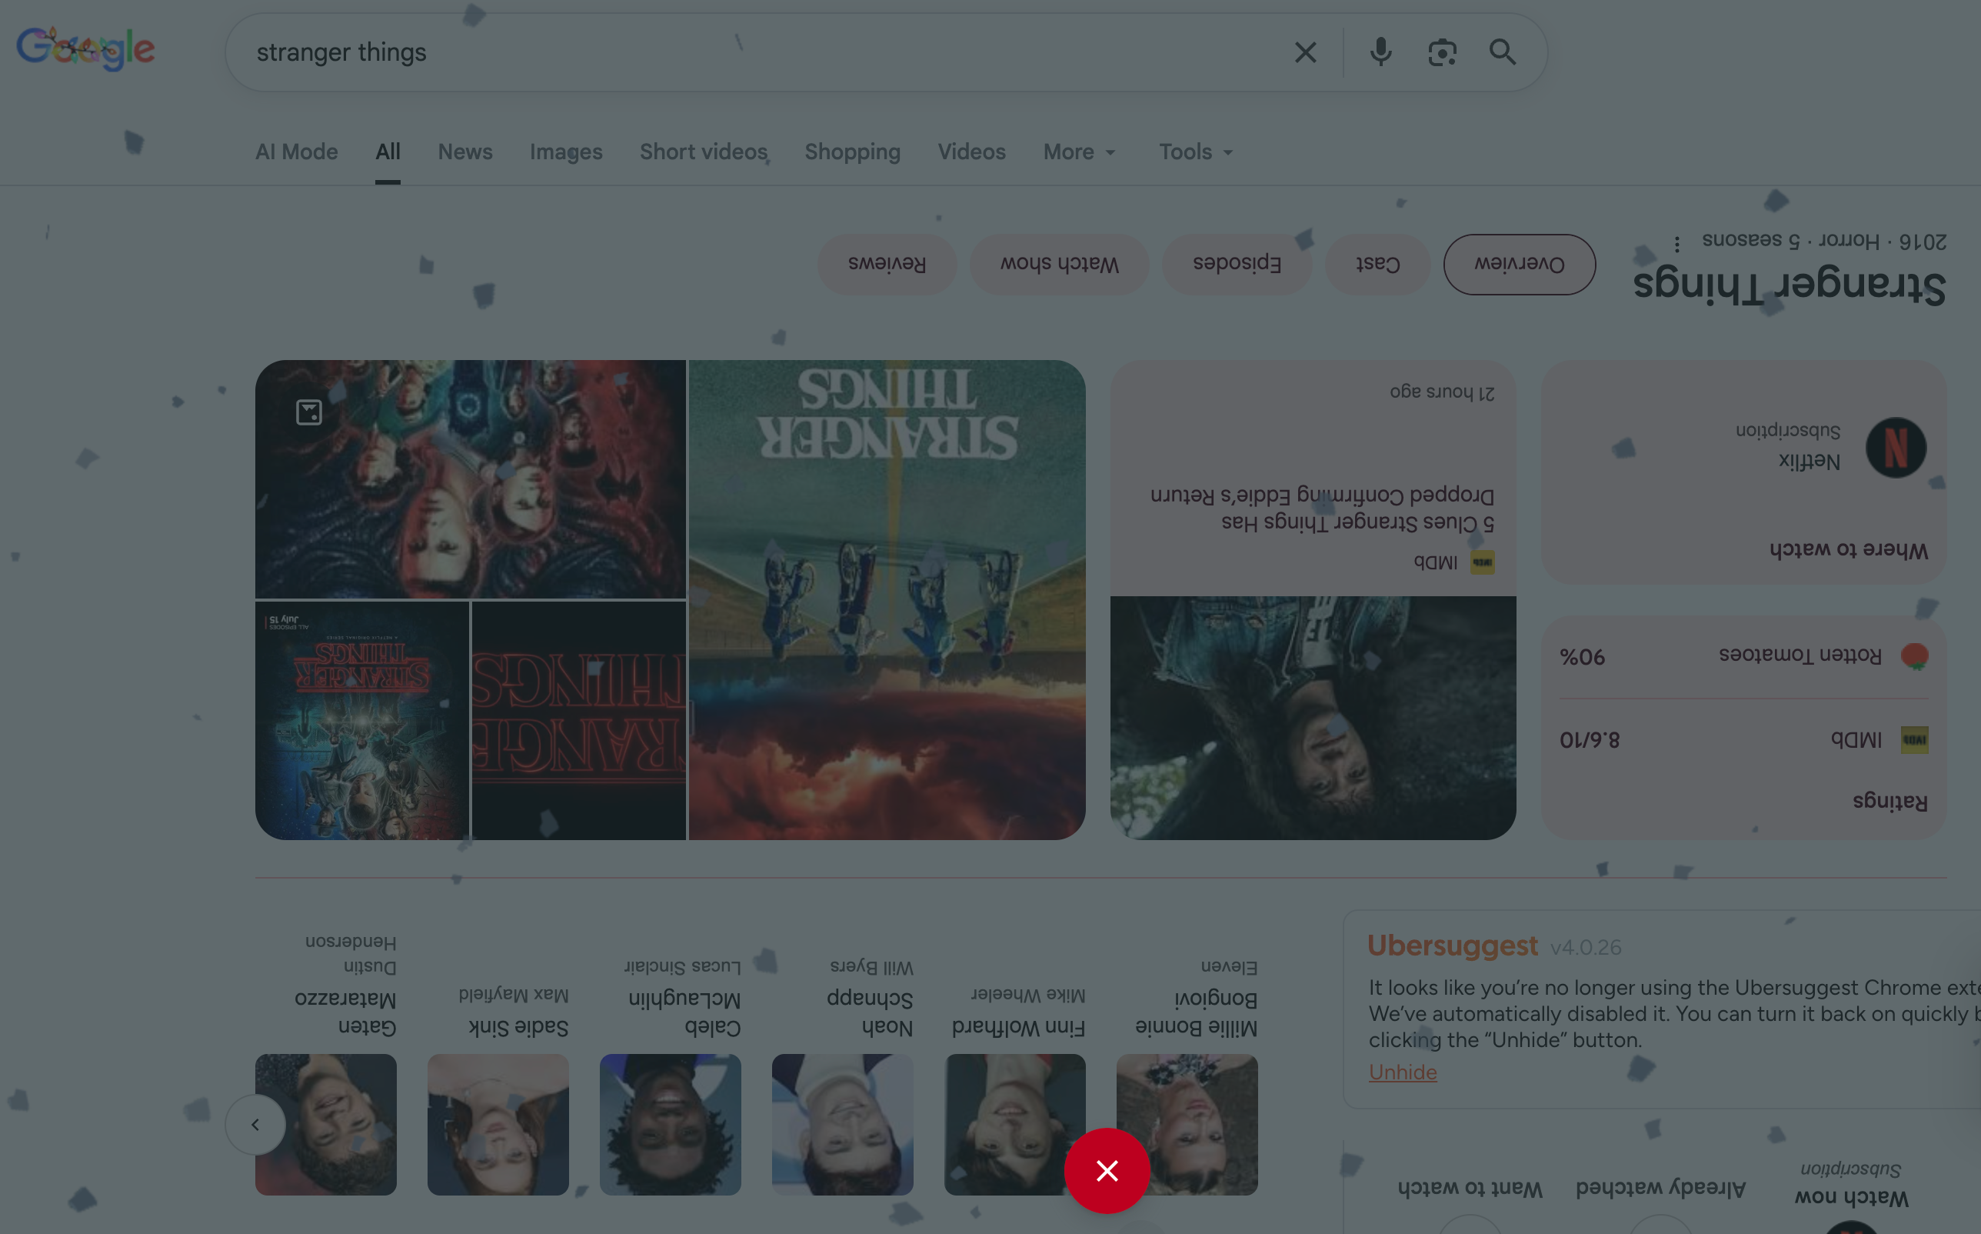Open the image gallery icon on poster
Image resolution: width=1981 pixels, height=1234 pixels.
[308, 412]
